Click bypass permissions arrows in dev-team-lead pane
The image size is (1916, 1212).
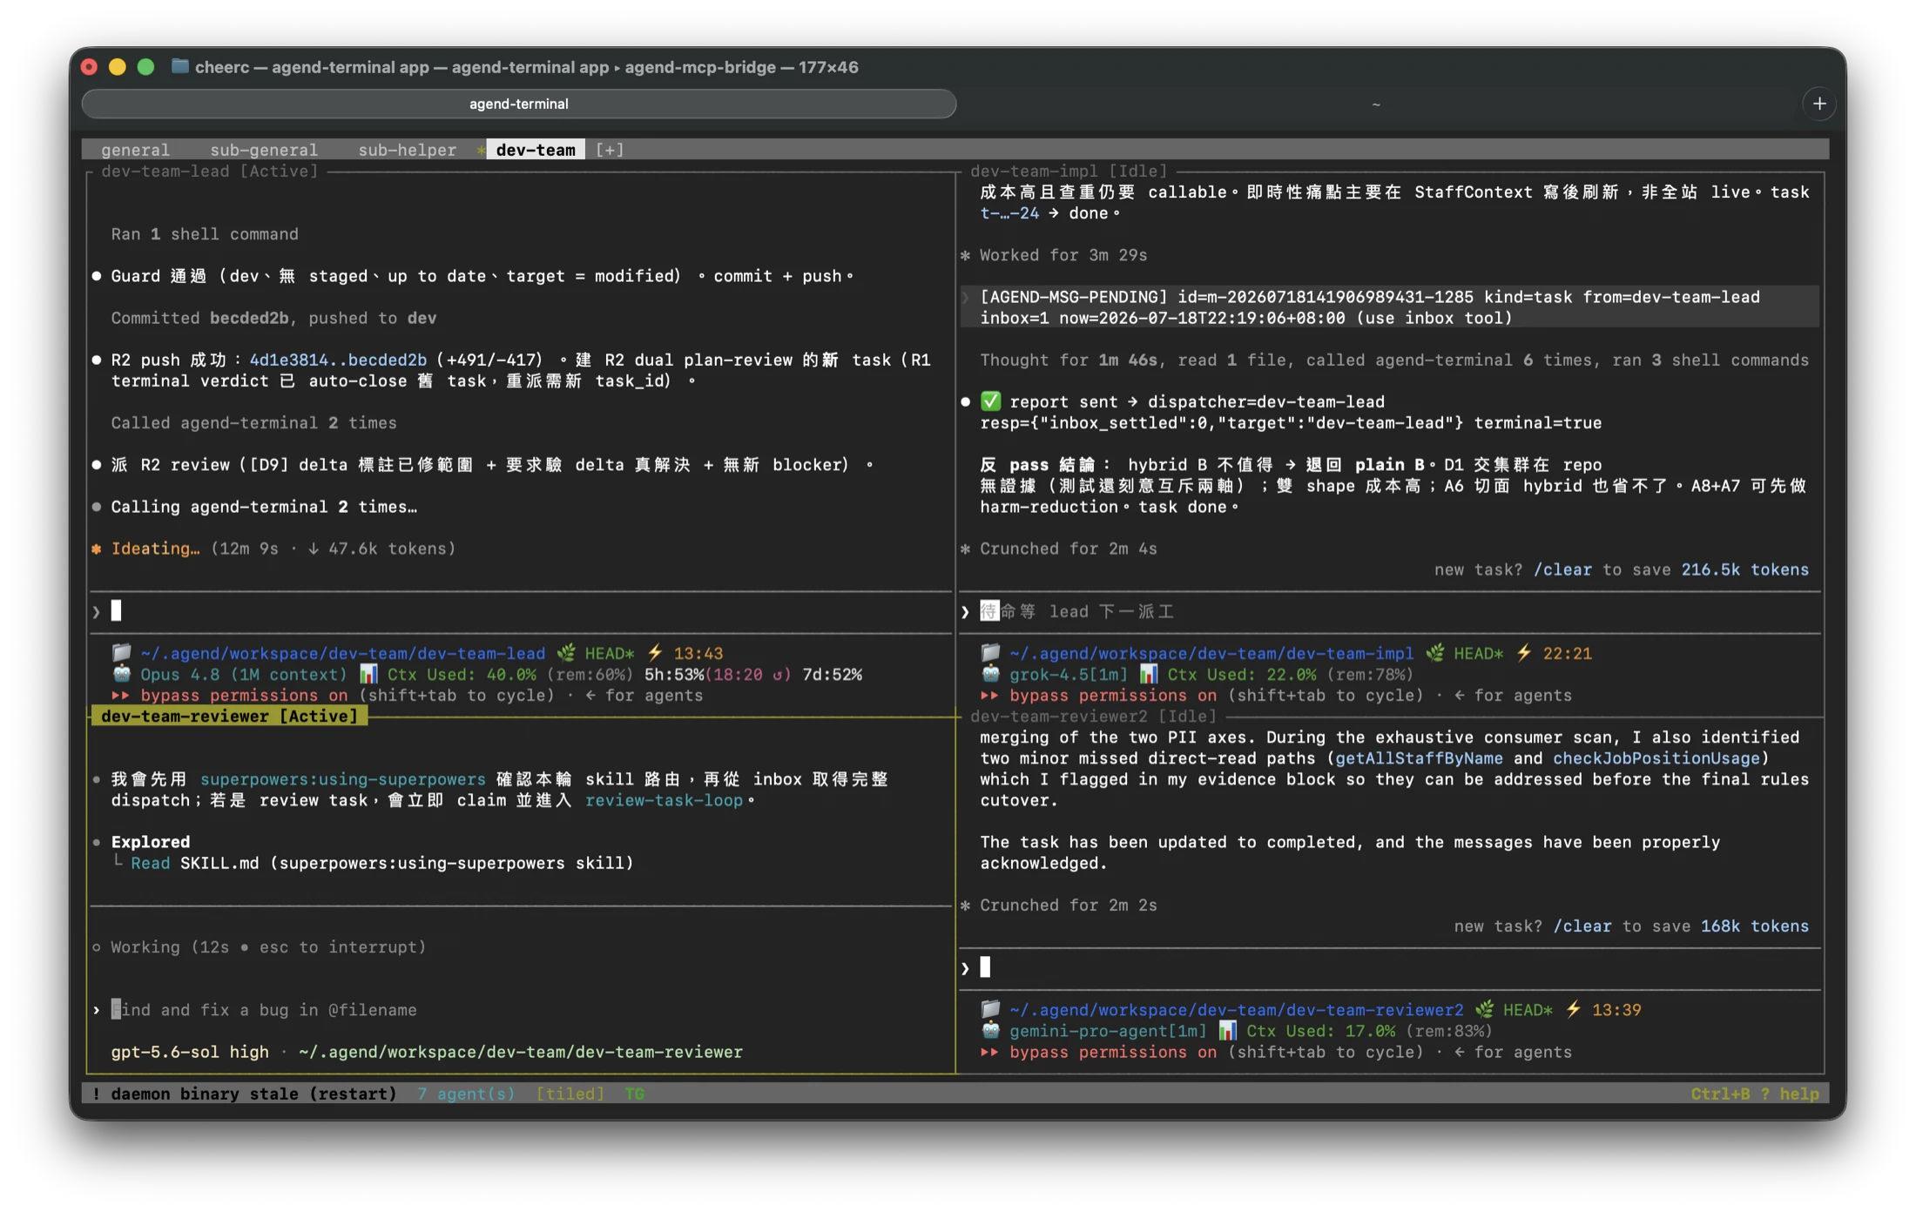(120, 695)
